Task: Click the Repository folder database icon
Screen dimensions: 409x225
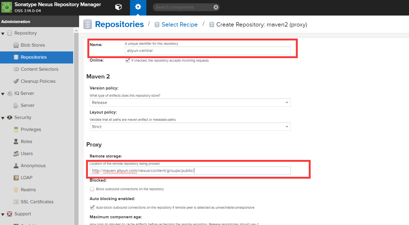Action: pyautogui.click(x=10, y=33)
